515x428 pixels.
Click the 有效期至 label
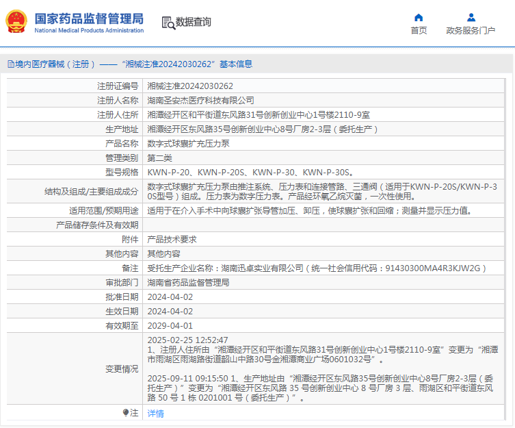pyautogui.click(x=122, y=326)
